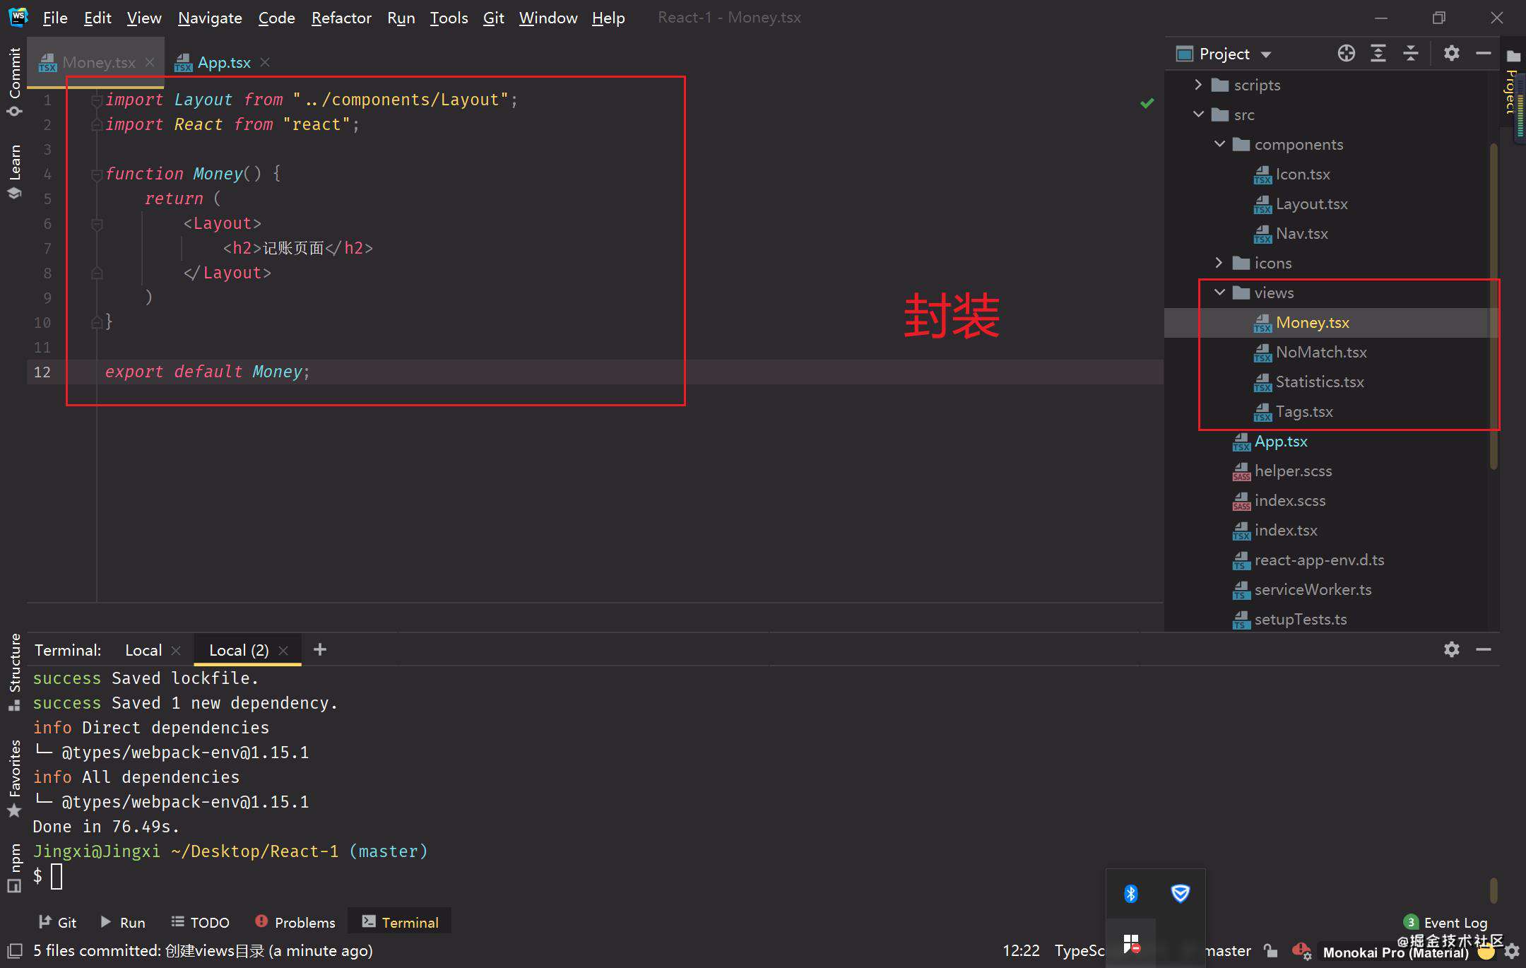Collapse the components folder
Image resolution: width=1526 pixels, height=968 pixels.
(x=1219, y=144)
